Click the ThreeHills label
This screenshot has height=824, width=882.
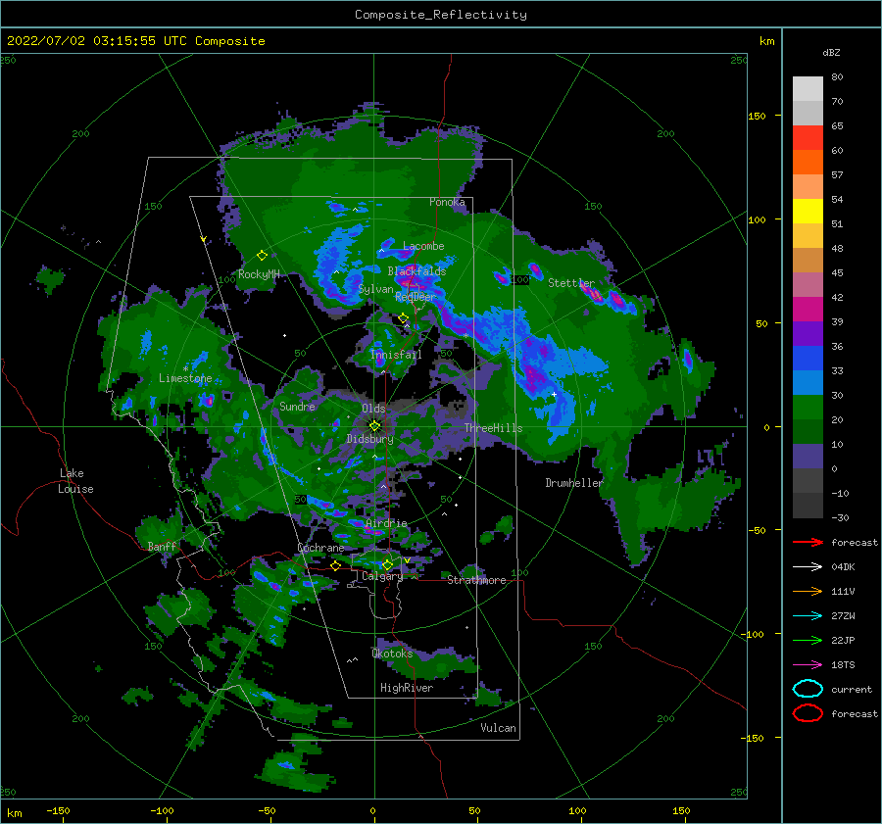(493, 428)
